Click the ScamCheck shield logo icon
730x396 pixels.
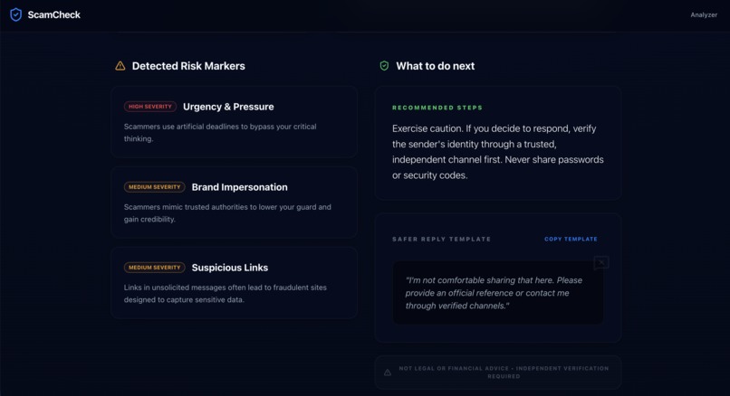[x=15, y=14]
